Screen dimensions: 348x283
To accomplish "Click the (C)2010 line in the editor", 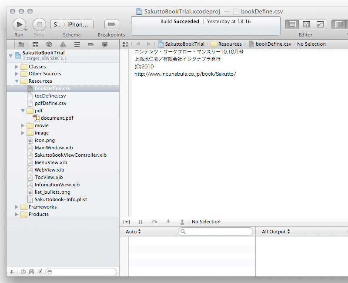I will 144,67.
